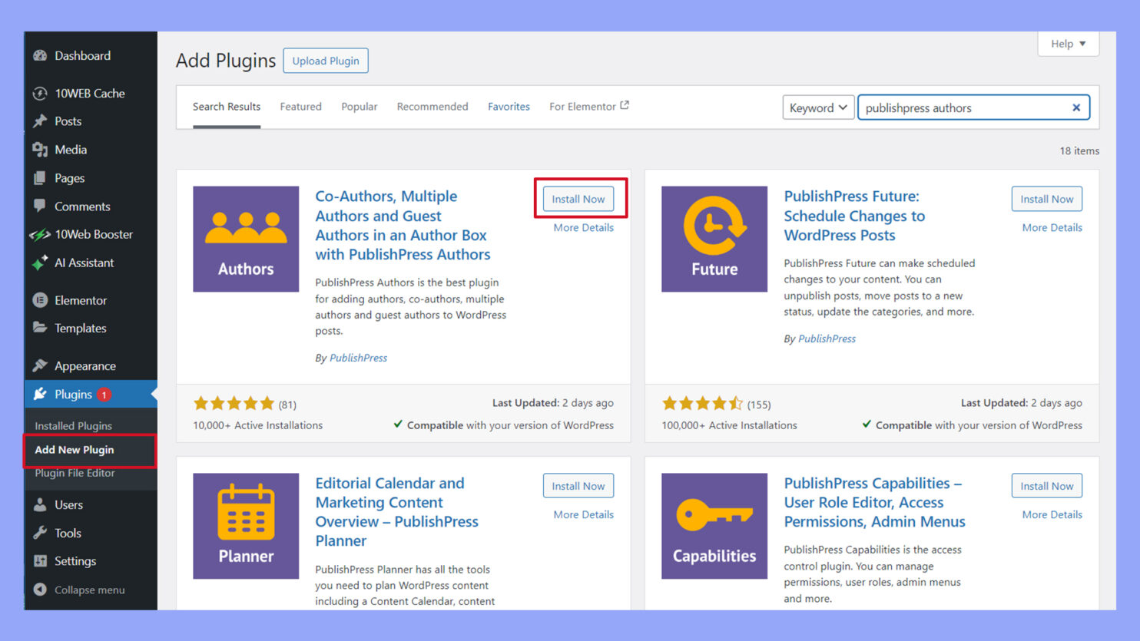Click the Comments speech-bubble icon
Image resolution: width=1140 pixels, height=641 pixels.
click(40, 206)
